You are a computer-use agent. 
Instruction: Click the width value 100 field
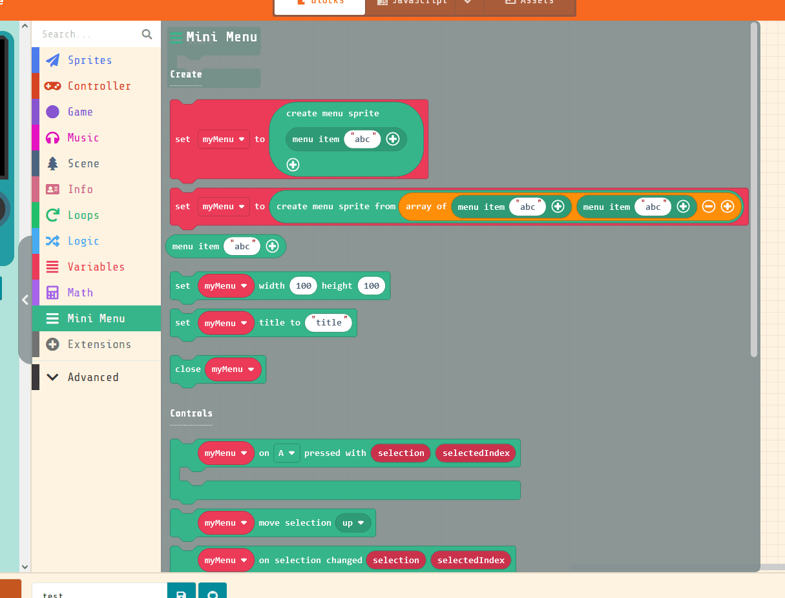tap(303, 286)
